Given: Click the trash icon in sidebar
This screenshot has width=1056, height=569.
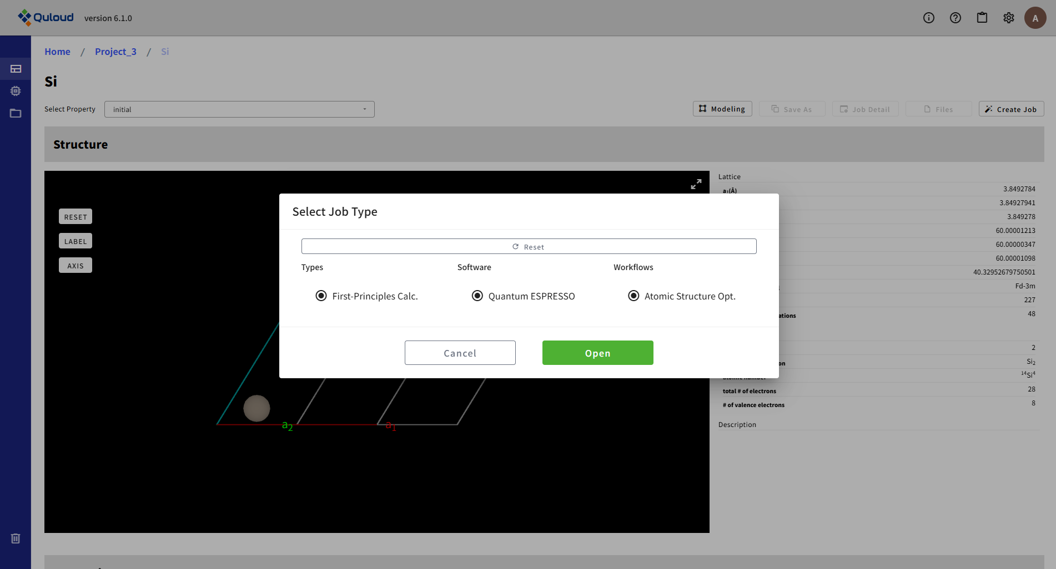Looking at the screenshot, I should 16,538.
